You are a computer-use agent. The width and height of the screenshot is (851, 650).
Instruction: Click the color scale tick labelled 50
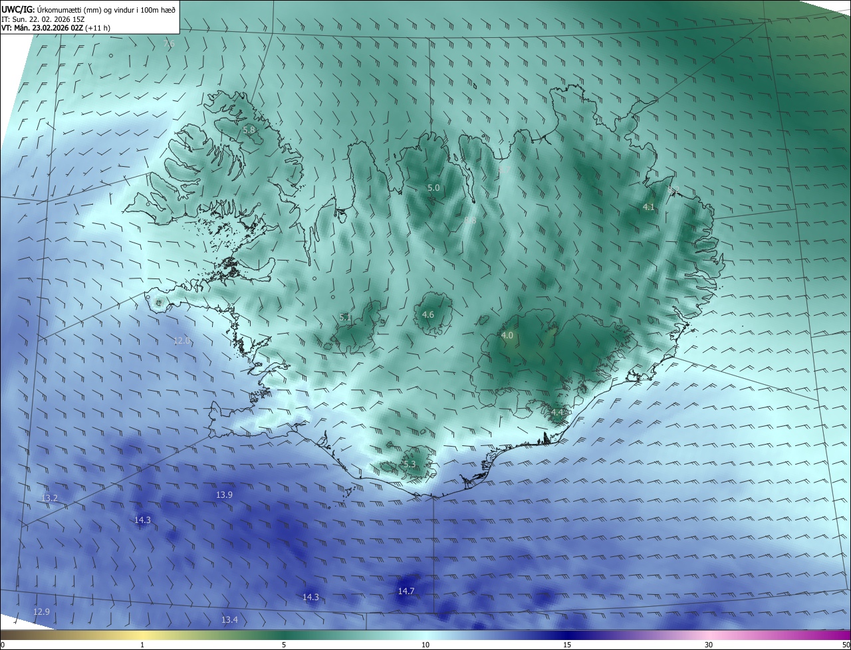pyautogui.click(x=846, y=645)
